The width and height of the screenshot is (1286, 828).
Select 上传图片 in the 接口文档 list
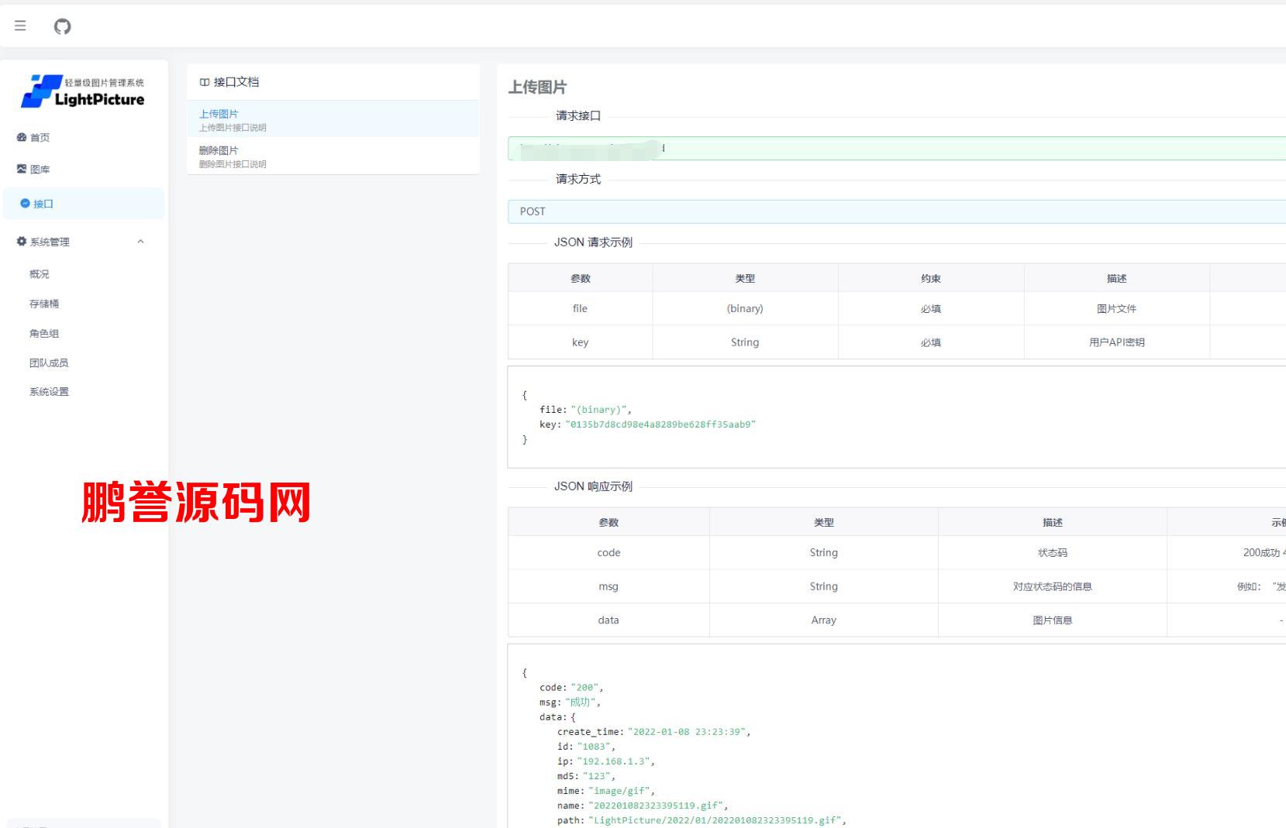333,119
